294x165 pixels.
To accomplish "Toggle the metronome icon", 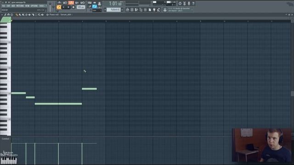I will click(59, 3).
